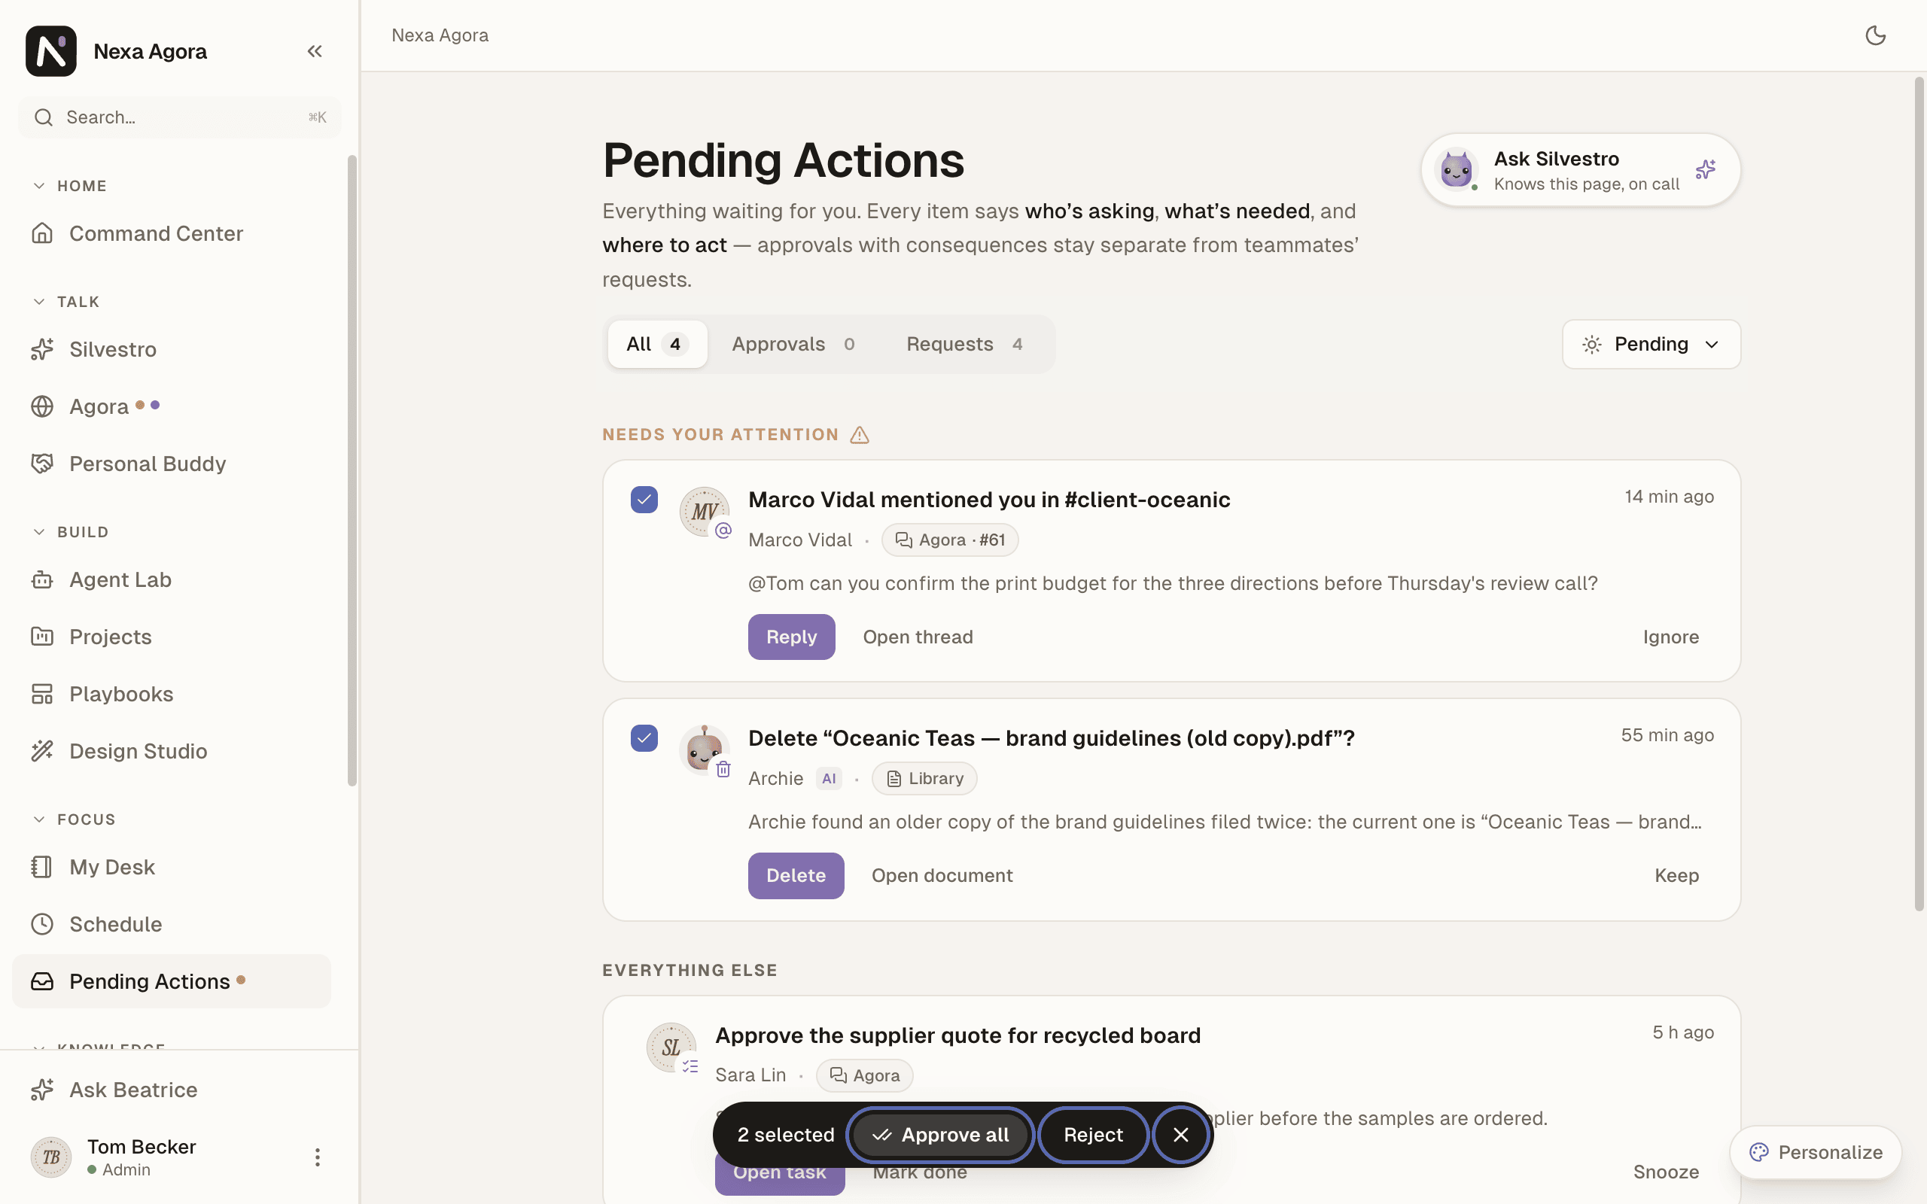The height and width of the screenshot is (1204, 1927).
Task: Switch to the Approvals tab
Action: click(793, 344)
